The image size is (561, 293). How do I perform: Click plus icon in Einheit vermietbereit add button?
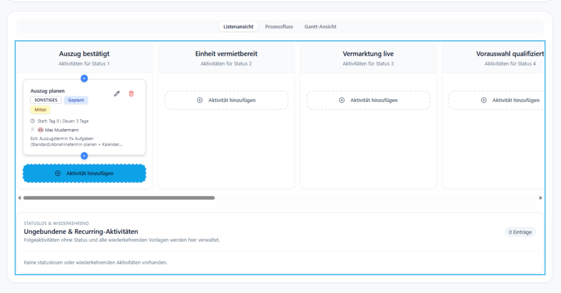pos(200,100)
